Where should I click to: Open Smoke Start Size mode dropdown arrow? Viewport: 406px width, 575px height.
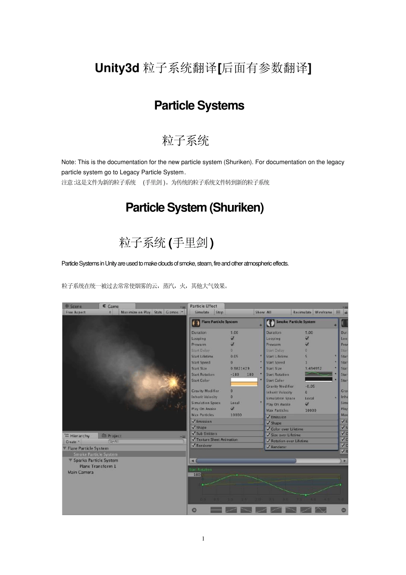(335, 368)
